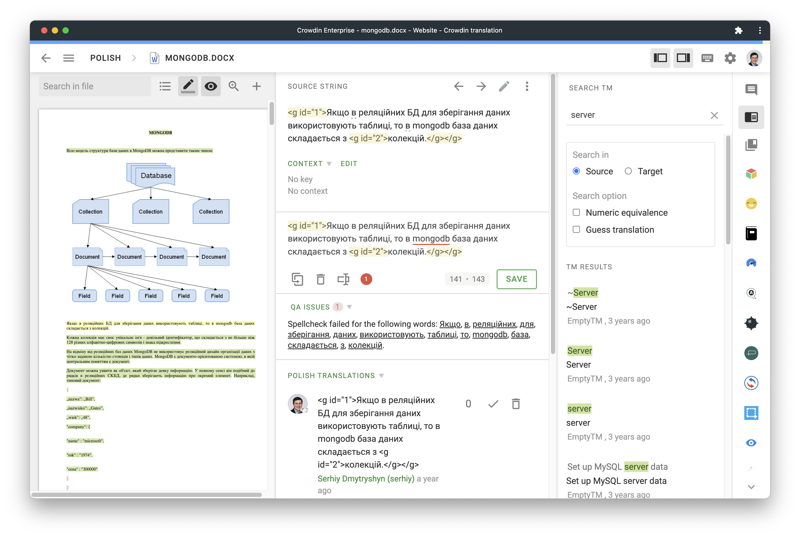This screenshot has height=538, width=800.
Task: Open the keyboard shortcuts icon
Action: (x=707, y=58)
